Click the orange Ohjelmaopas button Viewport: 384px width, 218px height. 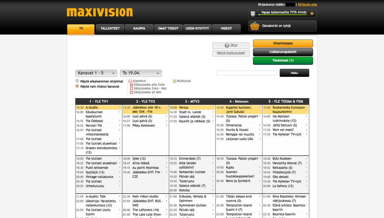[283, 43]
